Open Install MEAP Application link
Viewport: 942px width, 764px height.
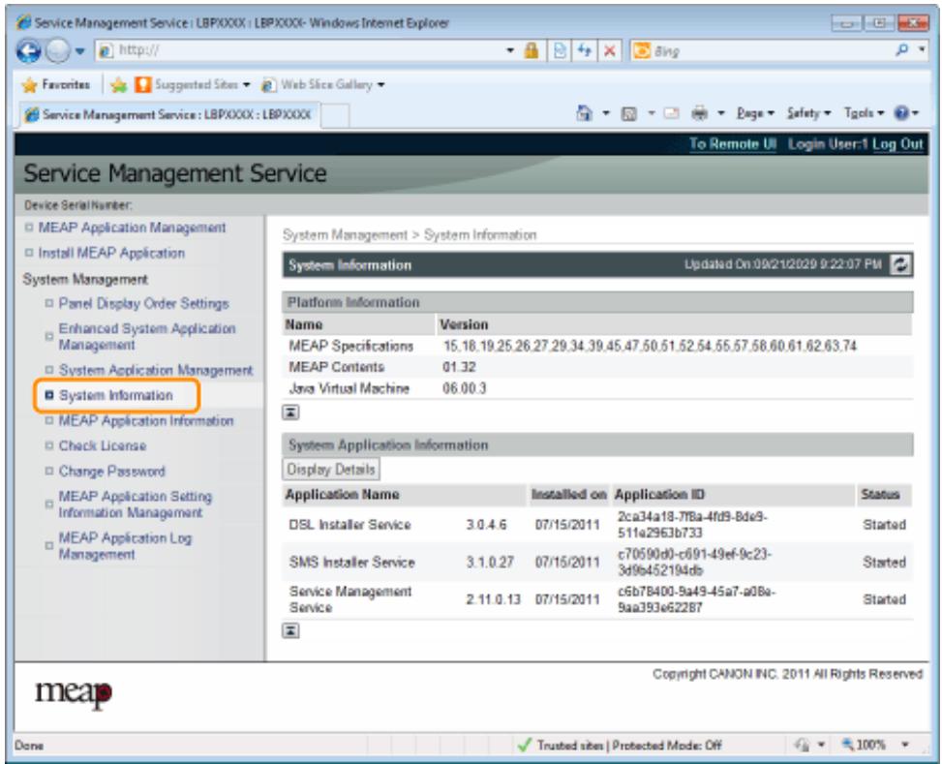111,253
